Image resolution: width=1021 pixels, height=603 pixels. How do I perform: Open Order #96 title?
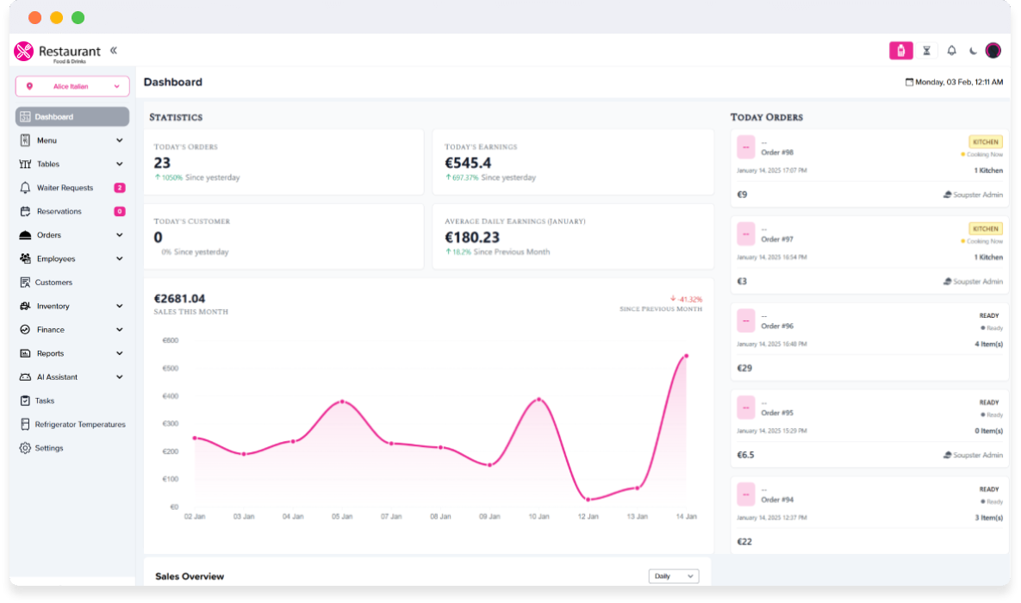777,326
